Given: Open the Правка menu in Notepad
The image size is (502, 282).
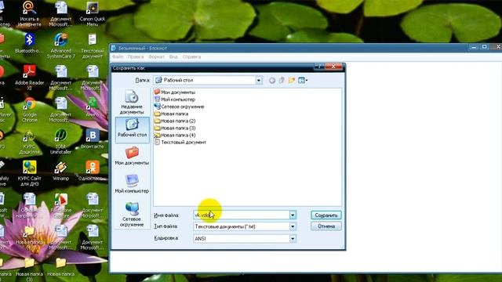Looking at the screenshot, I should pos(136,56).
